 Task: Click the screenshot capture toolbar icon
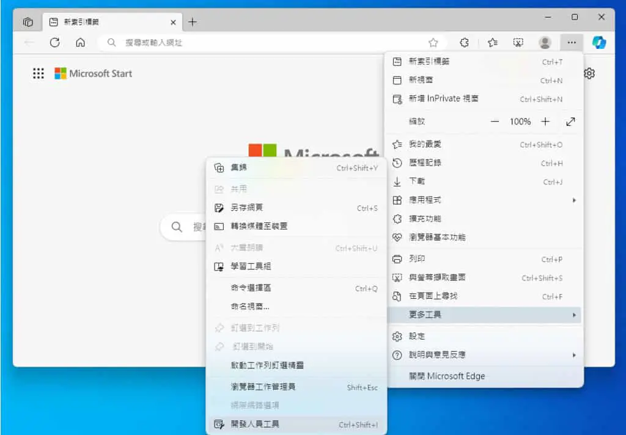click(x=518, y=42)
